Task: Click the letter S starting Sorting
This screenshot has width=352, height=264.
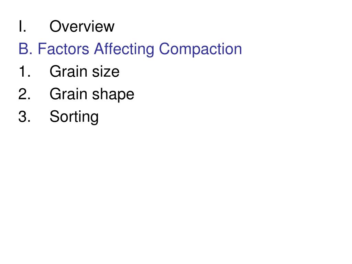Action: coord(54,117)
